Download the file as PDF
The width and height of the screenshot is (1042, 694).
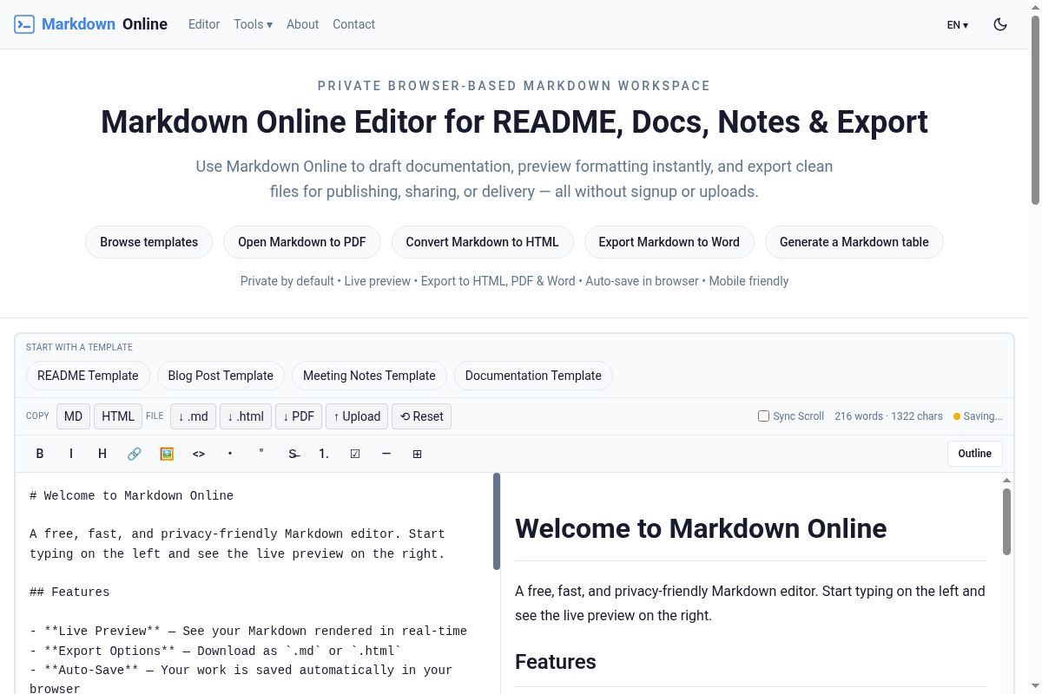click(299, 416)
